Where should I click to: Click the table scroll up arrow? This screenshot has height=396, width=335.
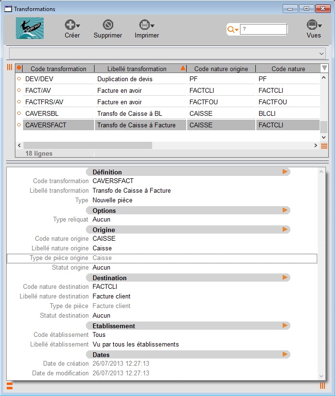point(324,77)
